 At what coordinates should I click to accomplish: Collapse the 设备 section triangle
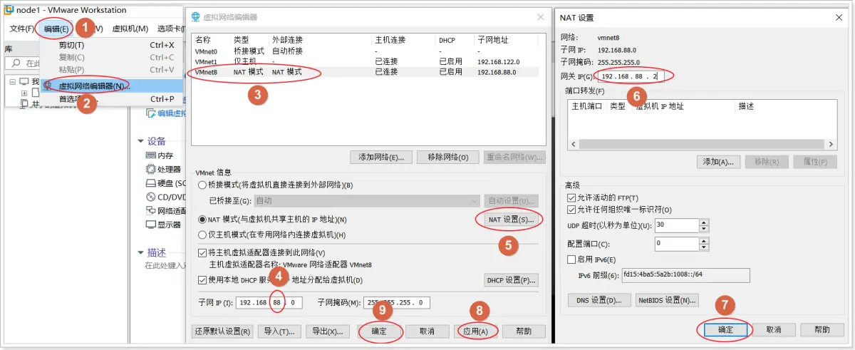click(x=140, y=141)
